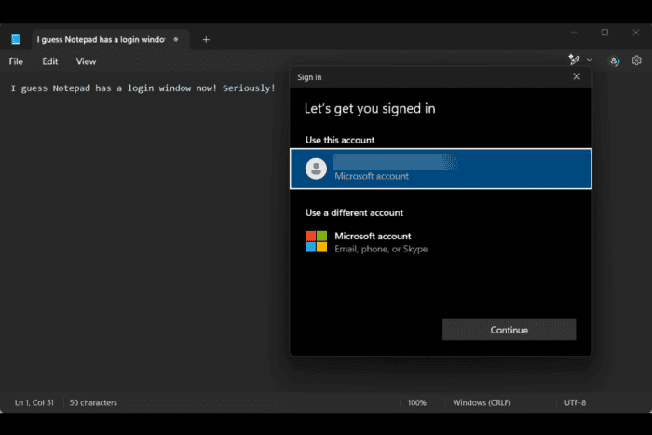
Task: Open the View menu
Action: (x=86, y=61)
